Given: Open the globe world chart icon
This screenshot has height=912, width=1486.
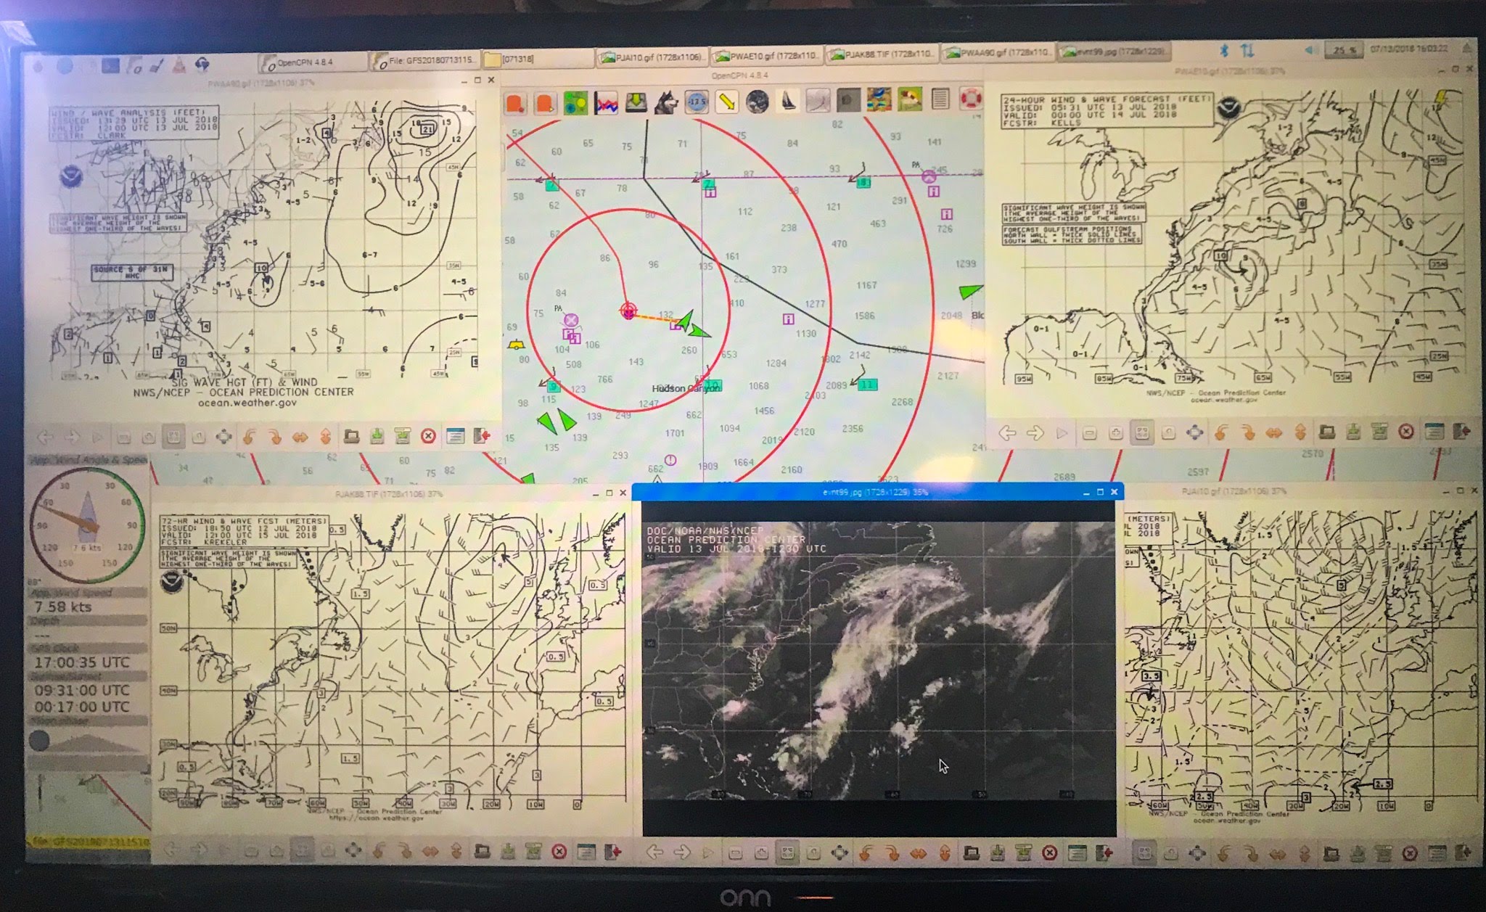Looking at the screenshot, I should pos(758,102).
